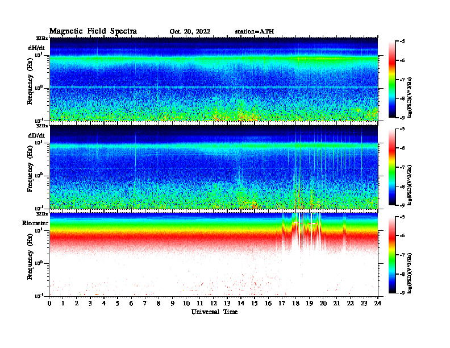This screenshot has width=450, height=348.
Task: Click the color bar beside the dD/dt panel
Action: pyautogui.click(x=392, y=167)
